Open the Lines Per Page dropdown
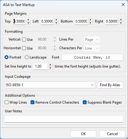This screenshot has width=128, height=139. coord(92,40)
